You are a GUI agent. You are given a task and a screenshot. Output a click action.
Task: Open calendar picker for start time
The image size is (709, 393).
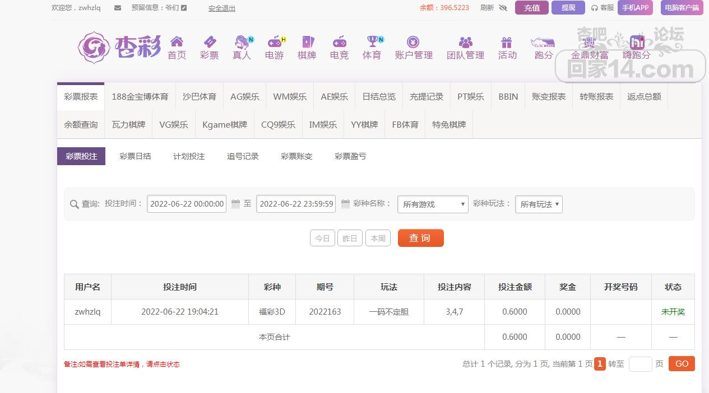pos(236,204)
